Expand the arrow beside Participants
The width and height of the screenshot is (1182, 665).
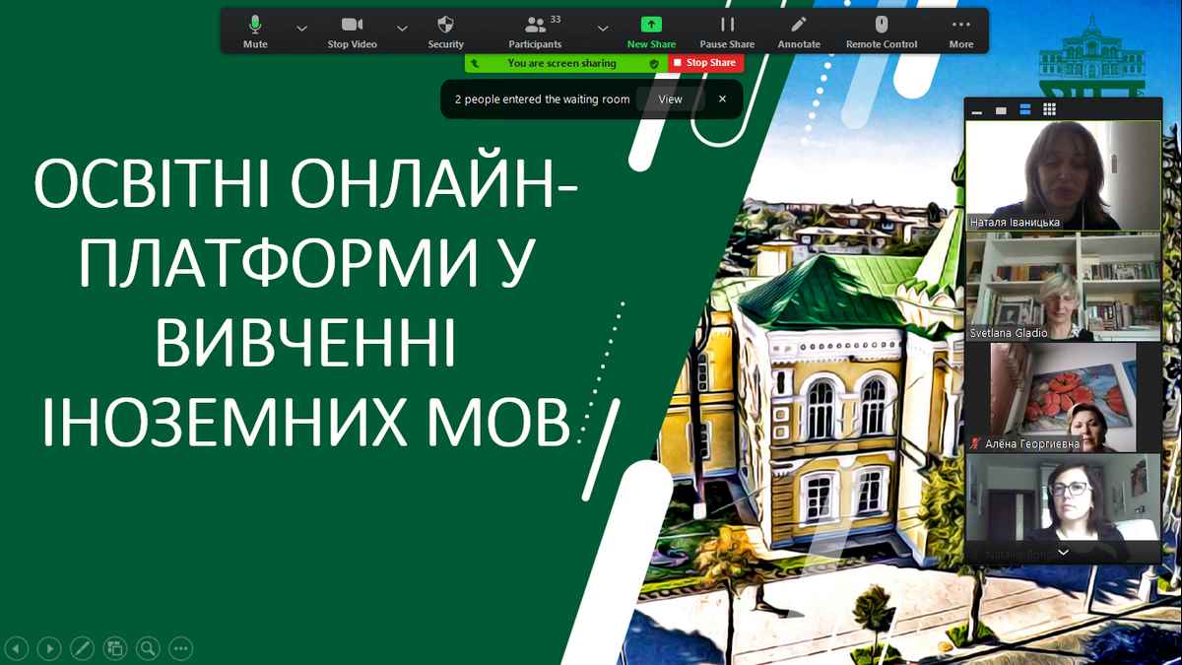[603, 29]
